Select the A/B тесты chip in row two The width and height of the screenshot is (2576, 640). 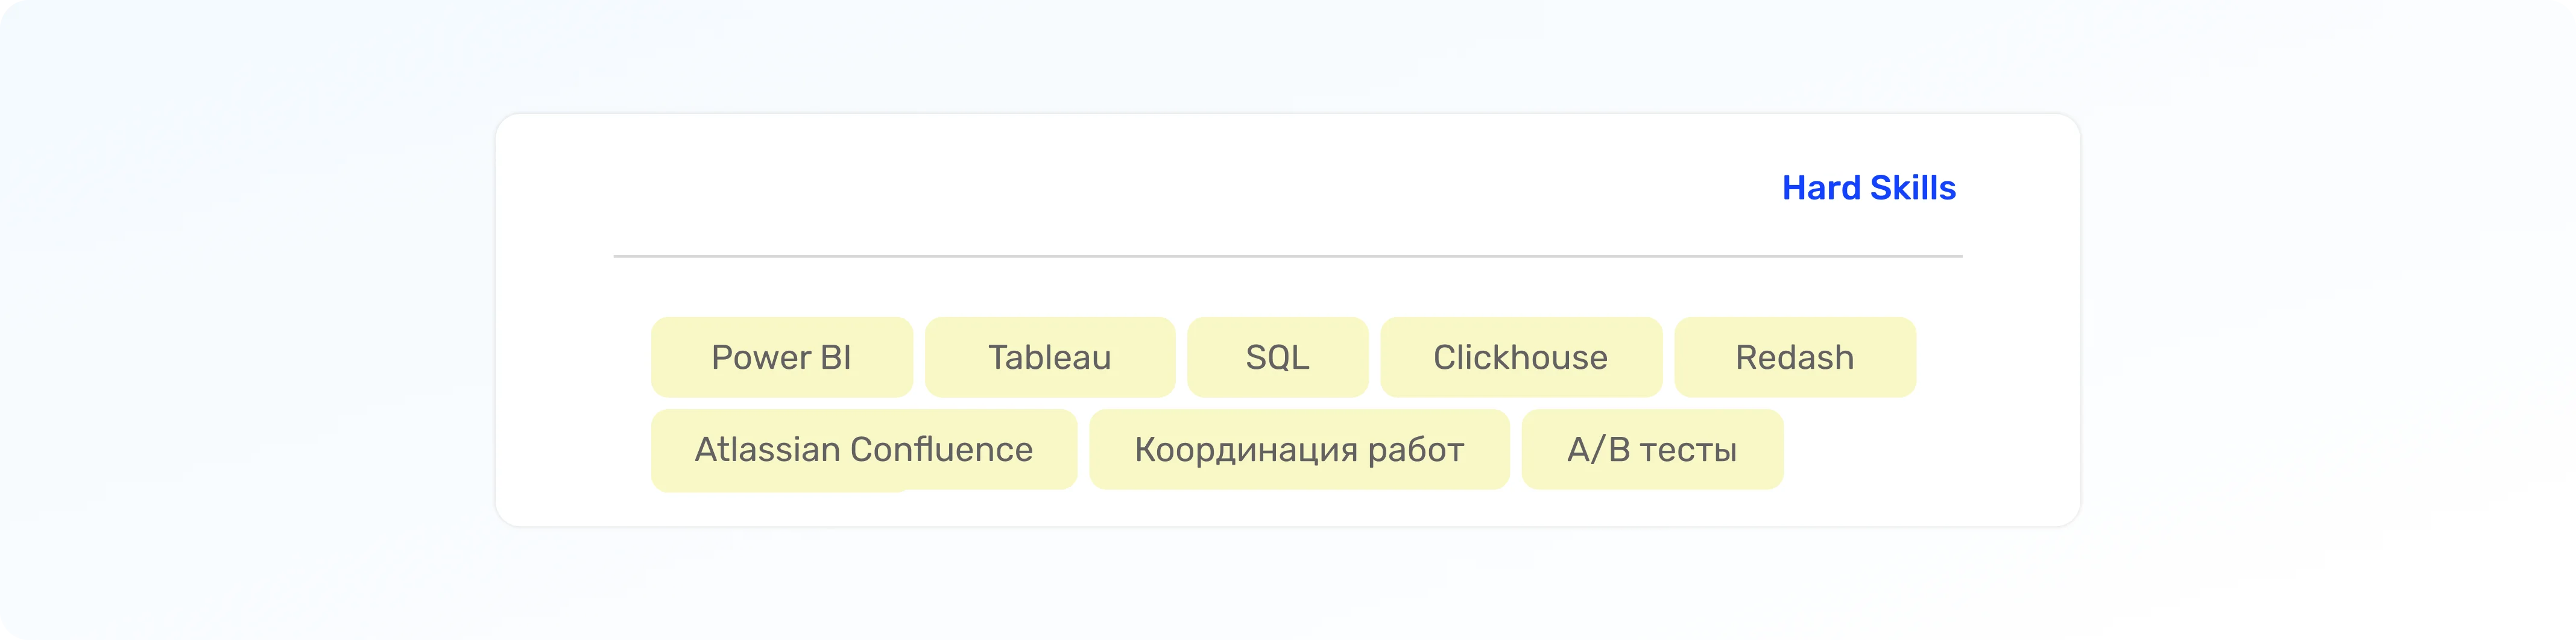click(x=1652, y=449)
